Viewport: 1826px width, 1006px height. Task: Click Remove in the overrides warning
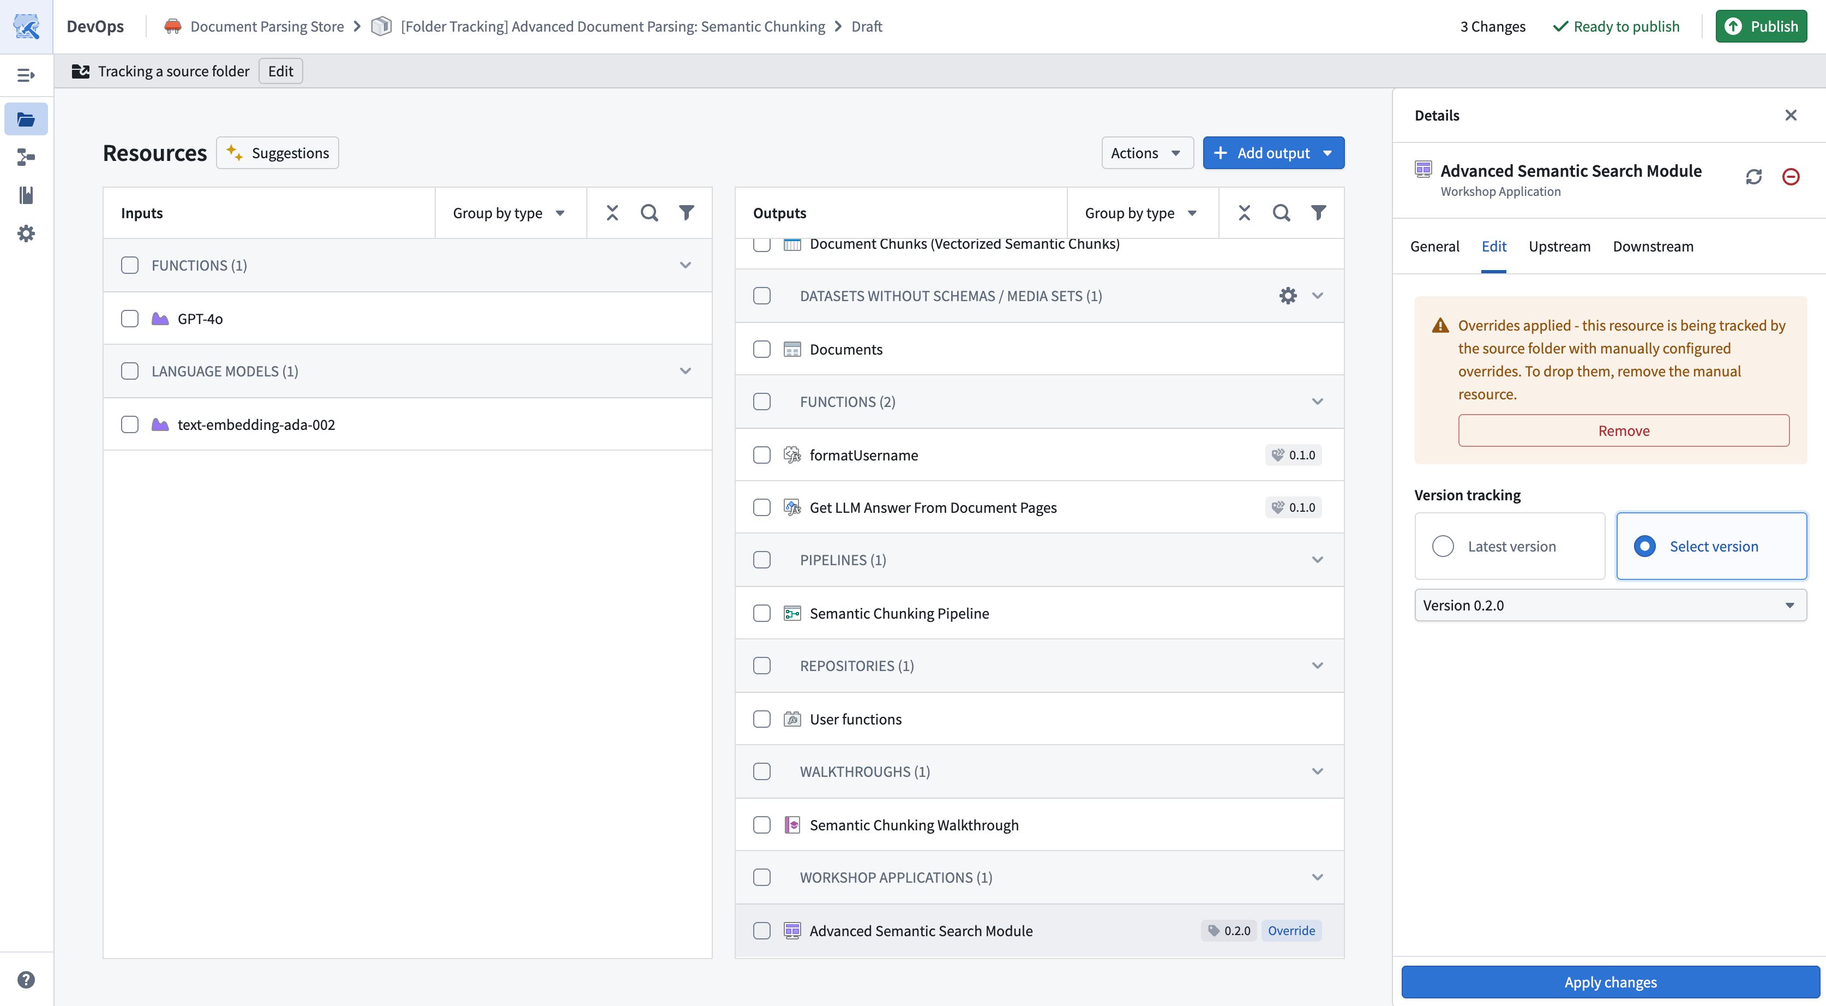[x=1623, y=430]
